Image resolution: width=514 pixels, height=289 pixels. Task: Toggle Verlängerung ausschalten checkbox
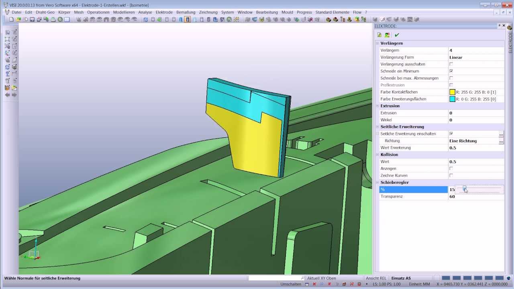(x=451, y=64)
